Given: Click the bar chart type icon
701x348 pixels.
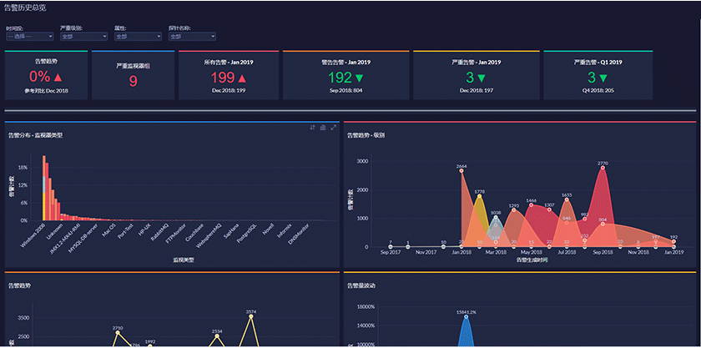Looking at the screenshot, I should (323, 128).
